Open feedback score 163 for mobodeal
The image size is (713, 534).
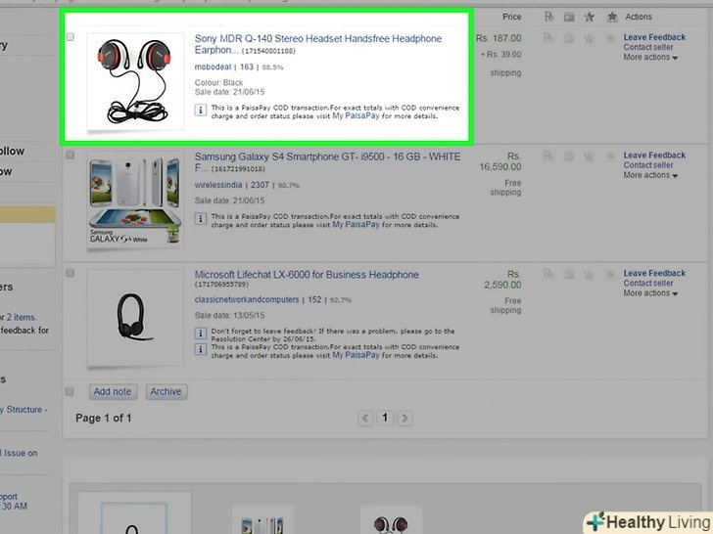point(247,67)
